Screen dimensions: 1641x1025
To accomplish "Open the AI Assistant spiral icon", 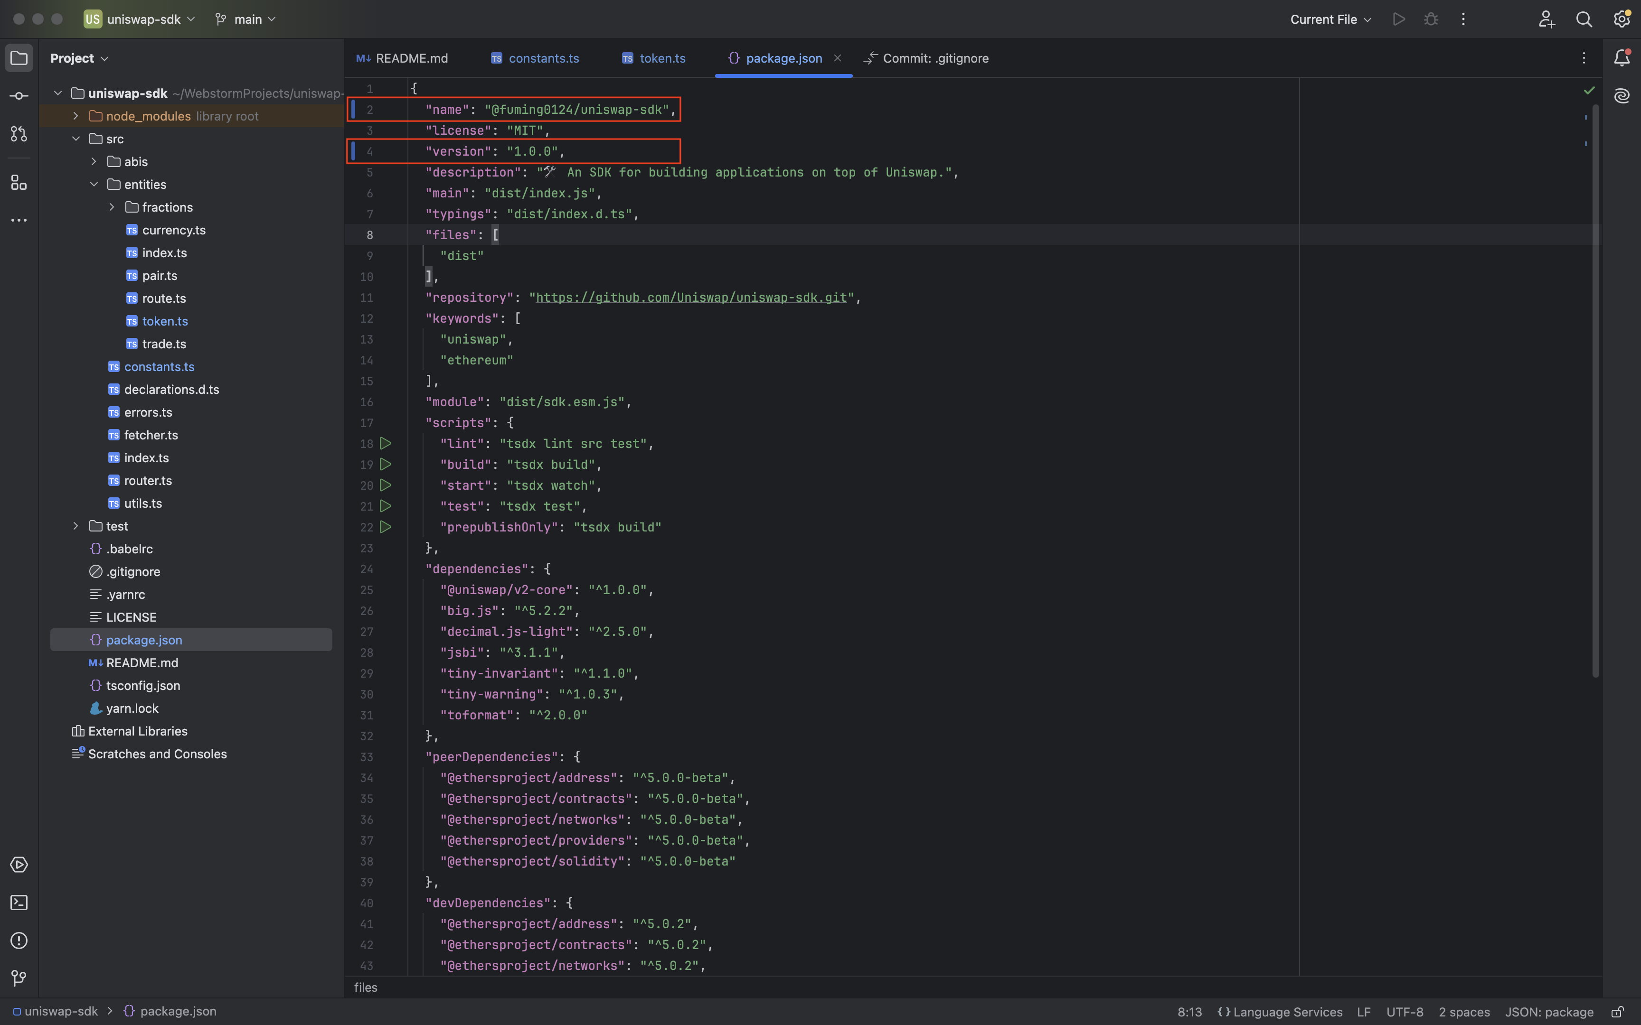I will click(1622, 96).
